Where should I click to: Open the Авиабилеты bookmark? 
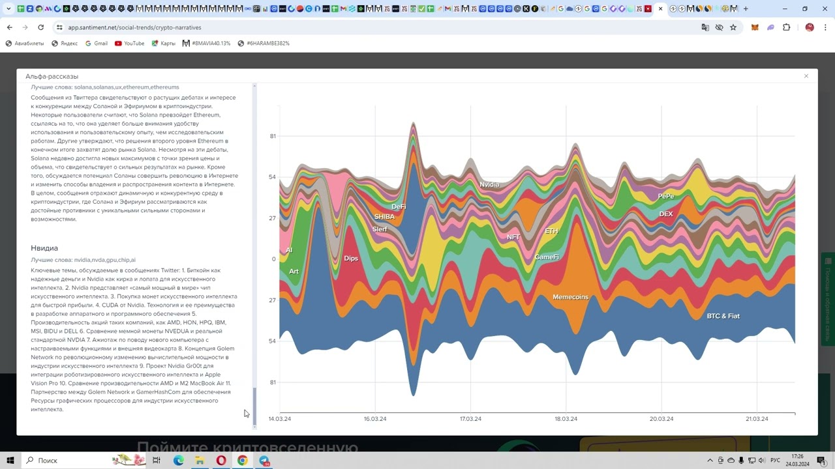[25, 44]
